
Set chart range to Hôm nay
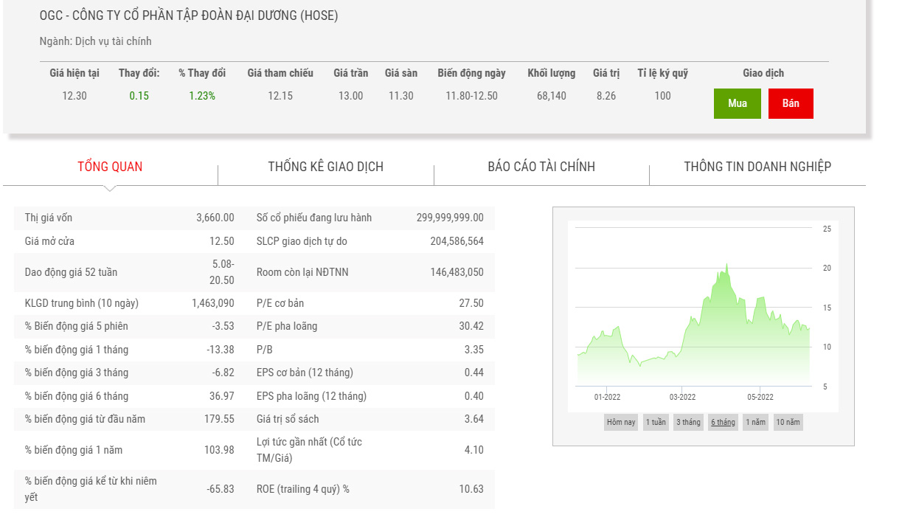(620, 423)
